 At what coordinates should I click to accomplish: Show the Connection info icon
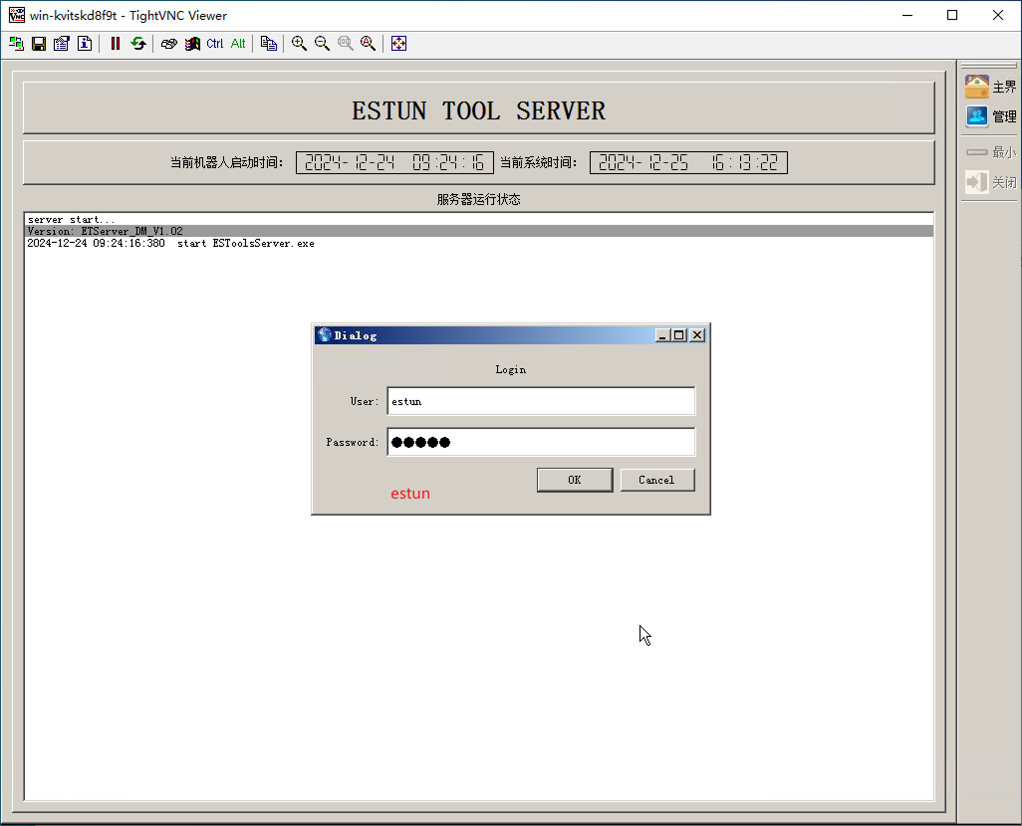pyautogui.click(x=85, y=44)
